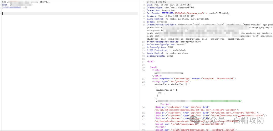This screenshot has height=131, width=273.
Task: Click Cache-Control header with 'must-revalidate'
Action: (178, 19)
